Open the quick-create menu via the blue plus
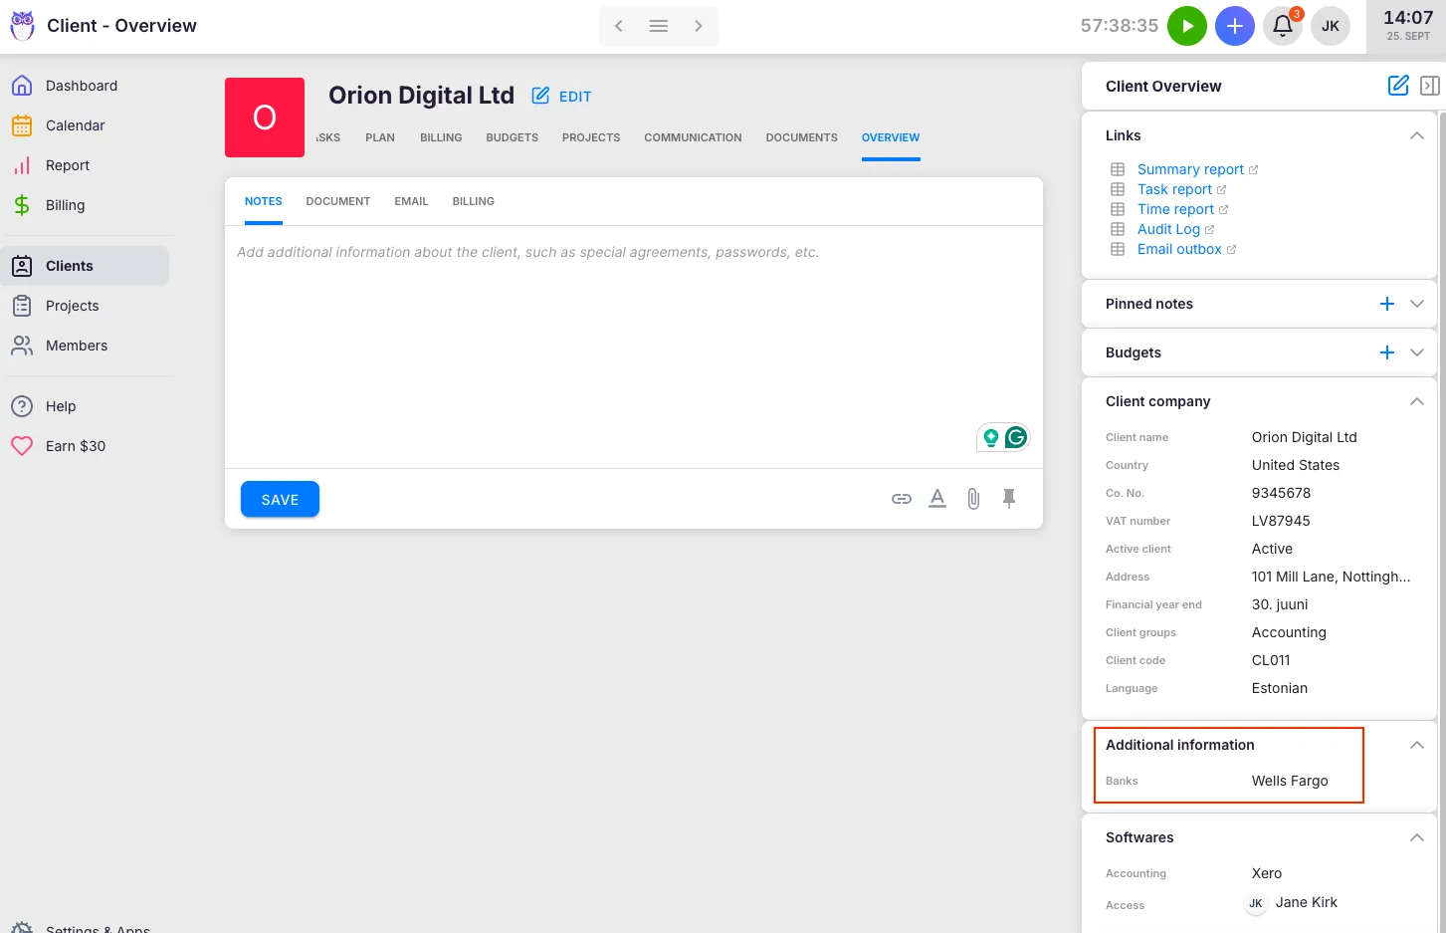1446x933 pixels. coord(1234,25)
